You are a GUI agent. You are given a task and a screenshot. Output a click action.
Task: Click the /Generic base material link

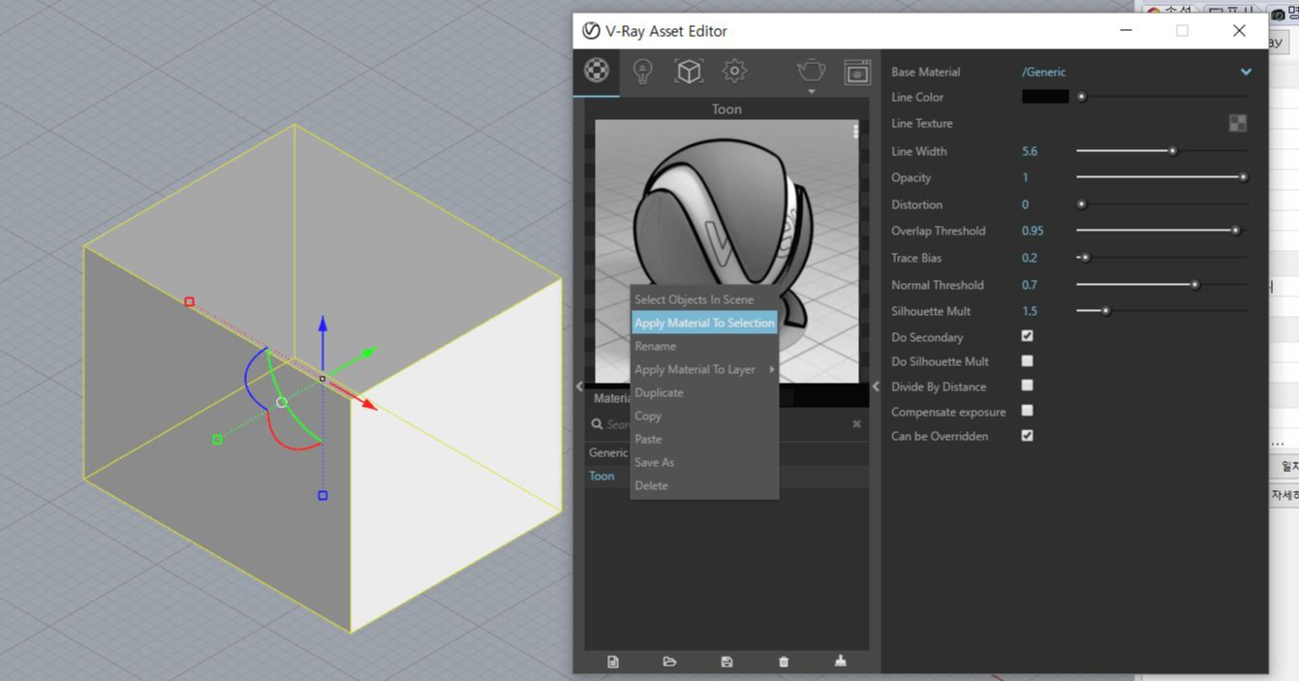click(x=1044, y=72)
